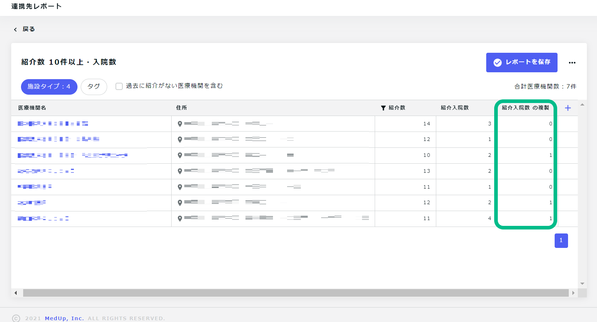This screenshot has width=597, height=322.
Task: Click the horizontal scrollbar thumb
Action: 296,293
